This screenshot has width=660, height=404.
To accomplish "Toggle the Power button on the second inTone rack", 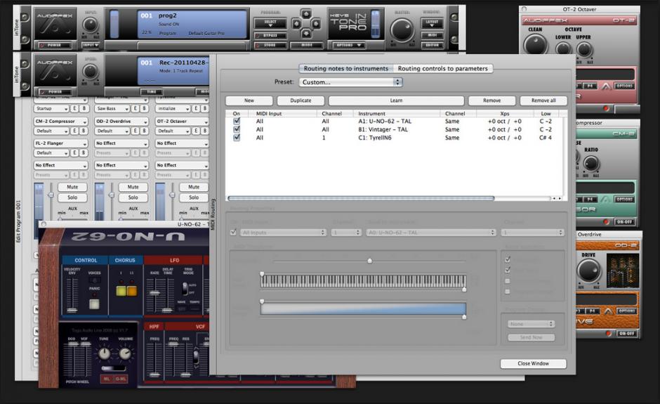I will pos(55,91).
